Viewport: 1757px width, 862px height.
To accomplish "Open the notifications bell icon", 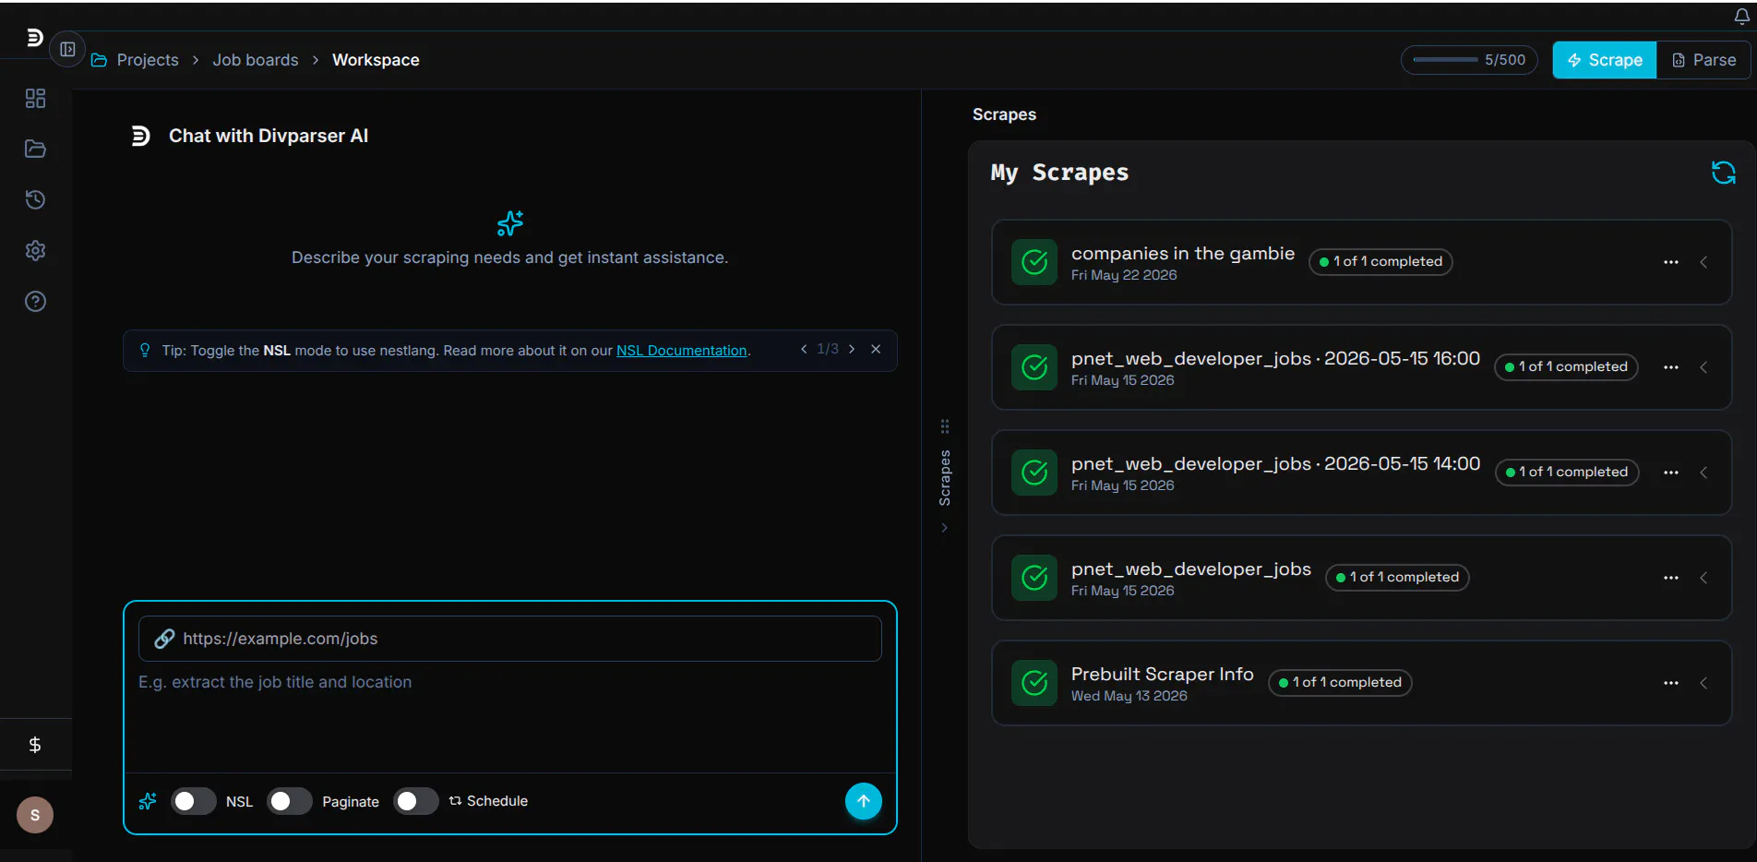I will (1741, 16).
